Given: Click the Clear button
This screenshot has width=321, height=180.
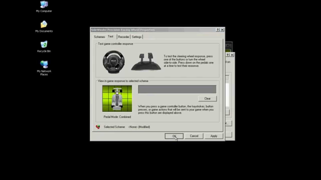Looking at the screenshot, I should point(207,98).
